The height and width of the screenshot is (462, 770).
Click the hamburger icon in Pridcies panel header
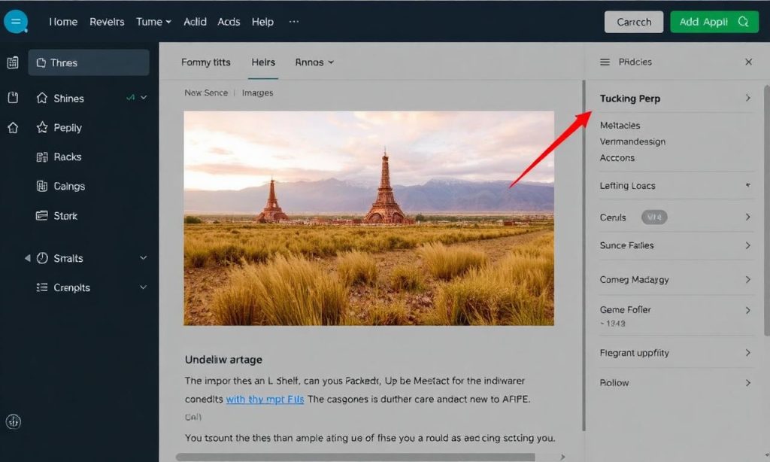[605, 62]
